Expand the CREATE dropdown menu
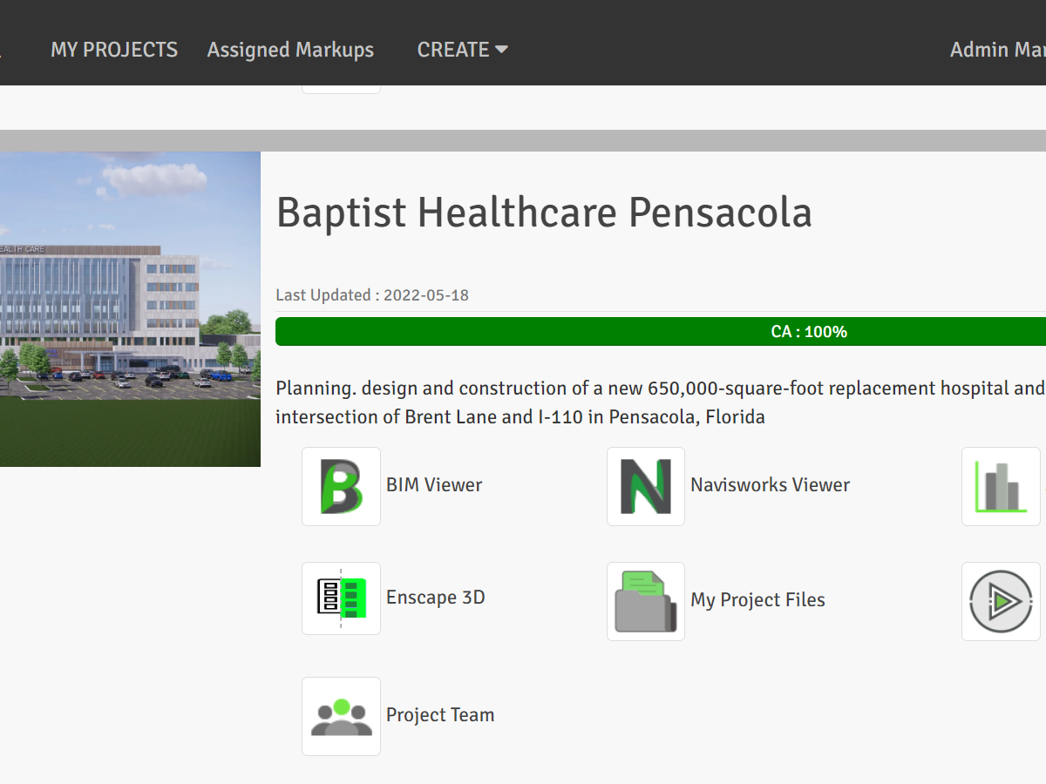The height and width of the screenshot is (784, 1046). point(462,50)
